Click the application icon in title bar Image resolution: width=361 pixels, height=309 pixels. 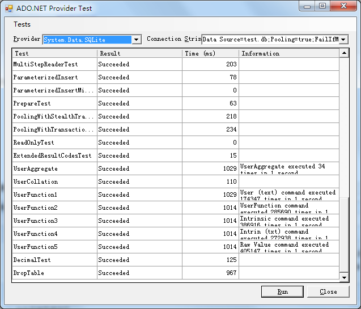9,9
